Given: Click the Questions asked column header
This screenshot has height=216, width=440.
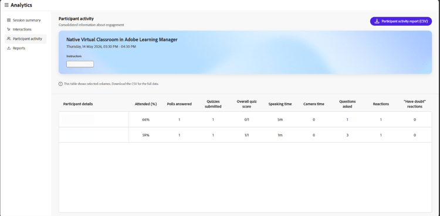Looking at the screenshot, I should tap(347, 104).
